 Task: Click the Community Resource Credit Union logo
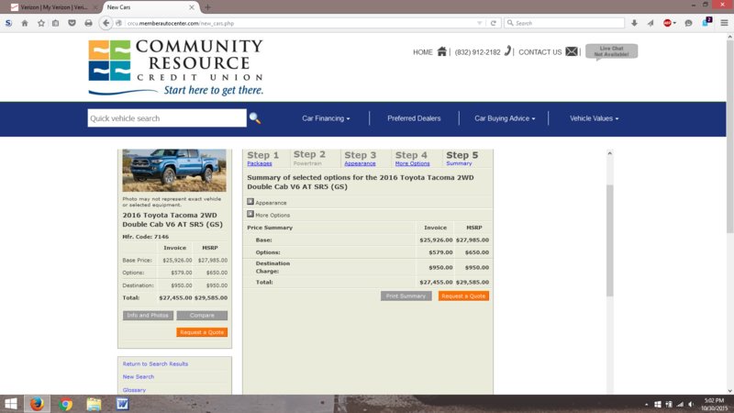point(175,67)
